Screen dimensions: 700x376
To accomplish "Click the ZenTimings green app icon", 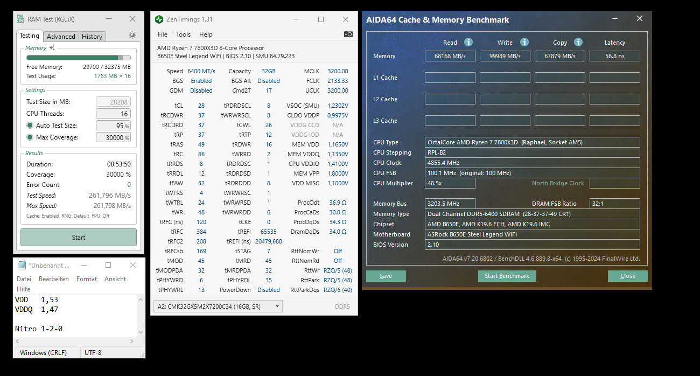I will point(159,19).
